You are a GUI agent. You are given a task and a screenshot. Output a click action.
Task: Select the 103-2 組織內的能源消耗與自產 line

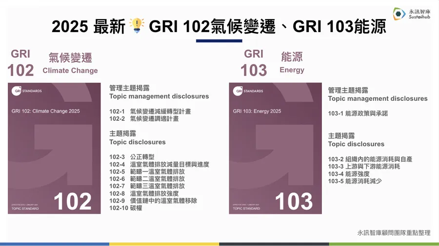click(x=370, y=159)
